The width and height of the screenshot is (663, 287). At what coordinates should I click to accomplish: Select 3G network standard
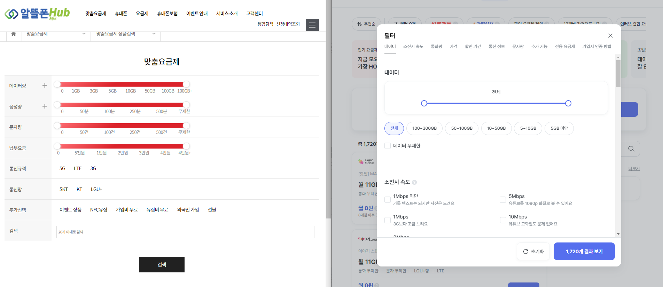click(93, 168)
